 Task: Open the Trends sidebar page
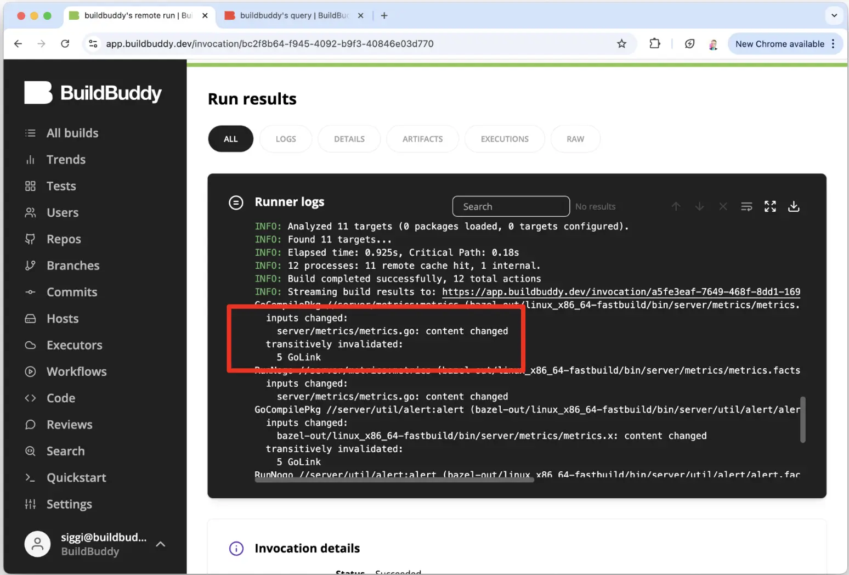click(66, 160)
